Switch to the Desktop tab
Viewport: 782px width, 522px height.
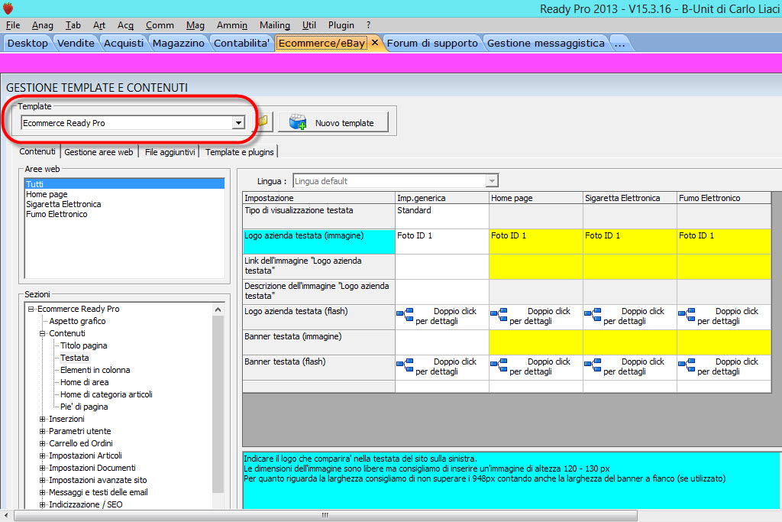coord(27,44)
